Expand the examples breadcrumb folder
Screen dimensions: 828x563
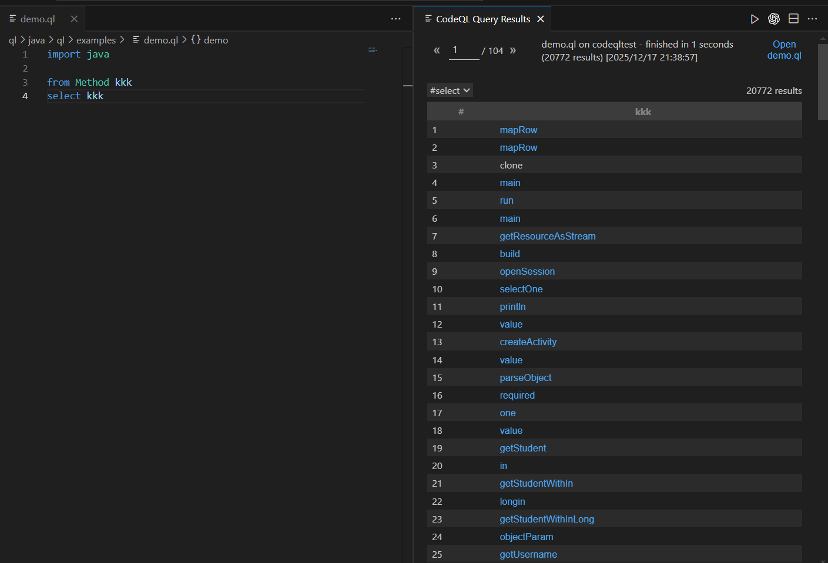pos(96,40)
